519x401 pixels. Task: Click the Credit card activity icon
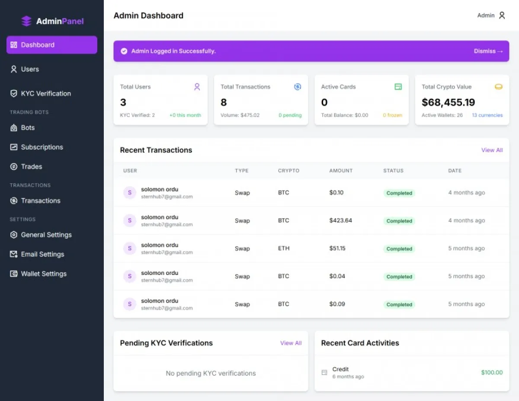(324, 372)
